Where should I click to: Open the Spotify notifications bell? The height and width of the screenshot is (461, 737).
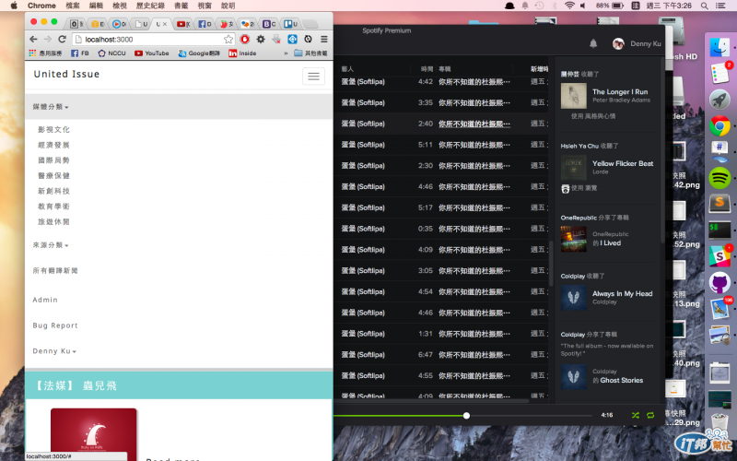coord(593,43)
